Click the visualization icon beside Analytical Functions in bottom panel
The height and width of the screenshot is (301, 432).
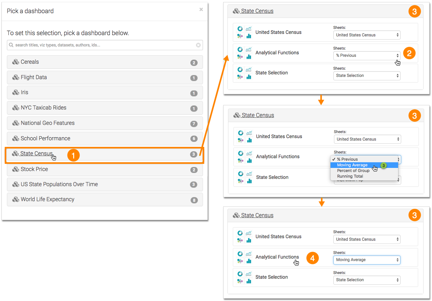(x=244, y=257)
